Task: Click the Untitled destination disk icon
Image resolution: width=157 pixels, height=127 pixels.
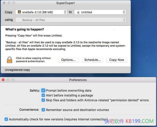Action: [78, 12]
